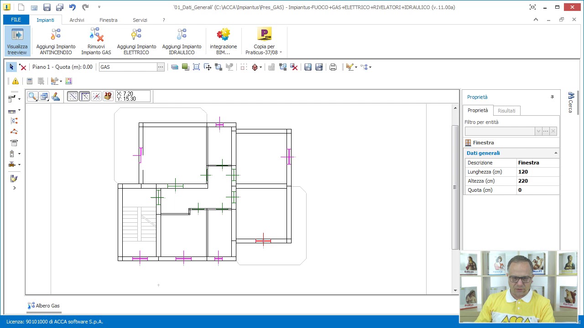Image resolution: width=584 pixels, height=328 pixels.
Task: Click the move selection icon
Action: tap(208, 67)
